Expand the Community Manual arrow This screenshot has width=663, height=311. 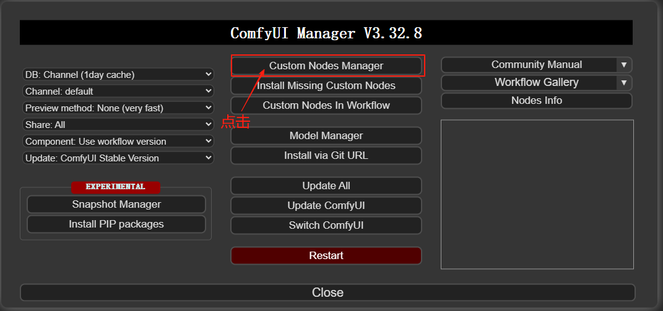[x=624, y=65]
